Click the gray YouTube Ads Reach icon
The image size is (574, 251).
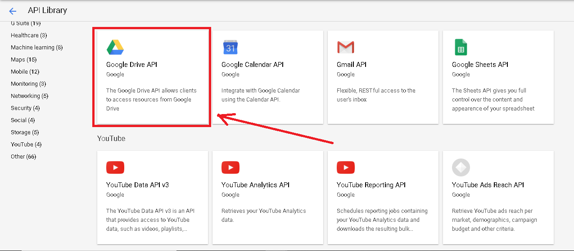pyautogui.click(x=461, y=167)
